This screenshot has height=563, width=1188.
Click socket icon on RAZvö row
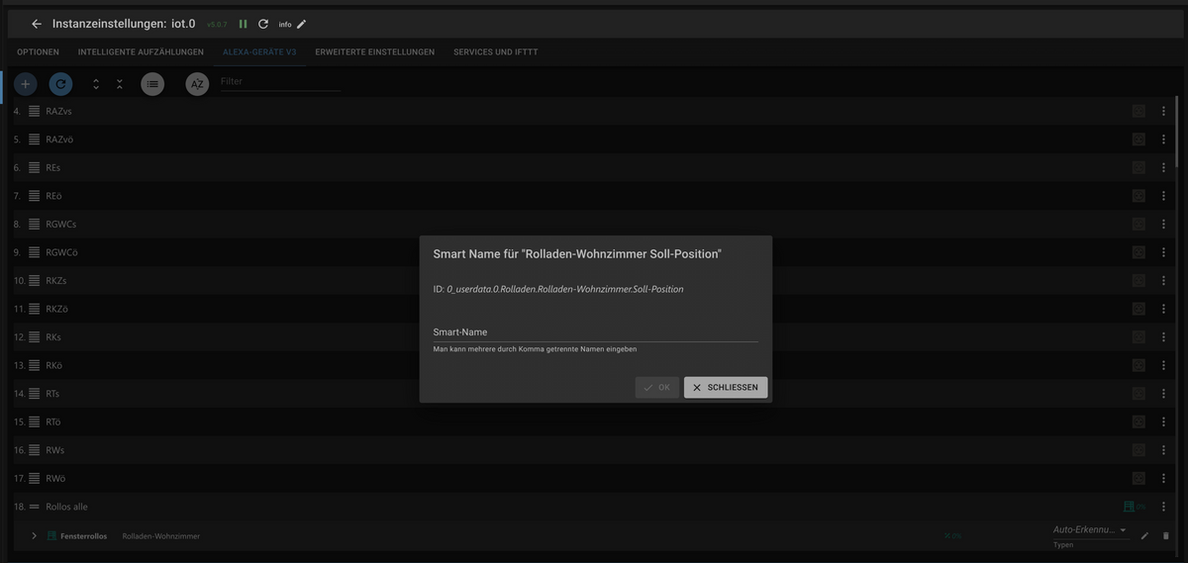(1138, 140)
